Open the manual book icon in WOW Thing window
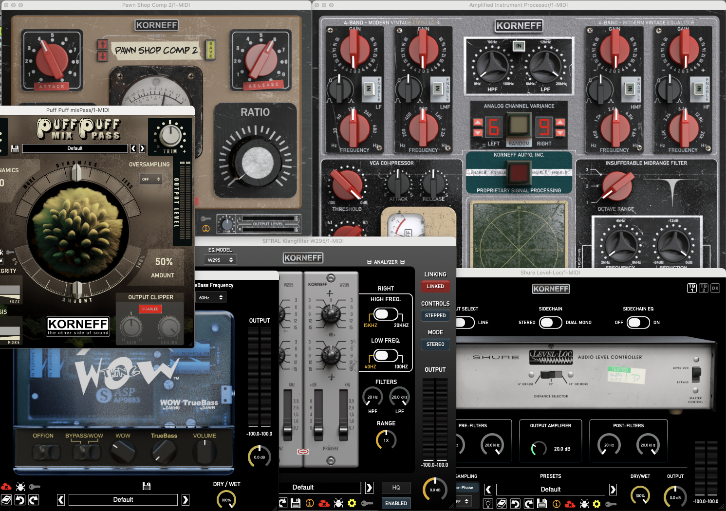The height and width of the screenshot is (511, 726). tap(6, 500)
